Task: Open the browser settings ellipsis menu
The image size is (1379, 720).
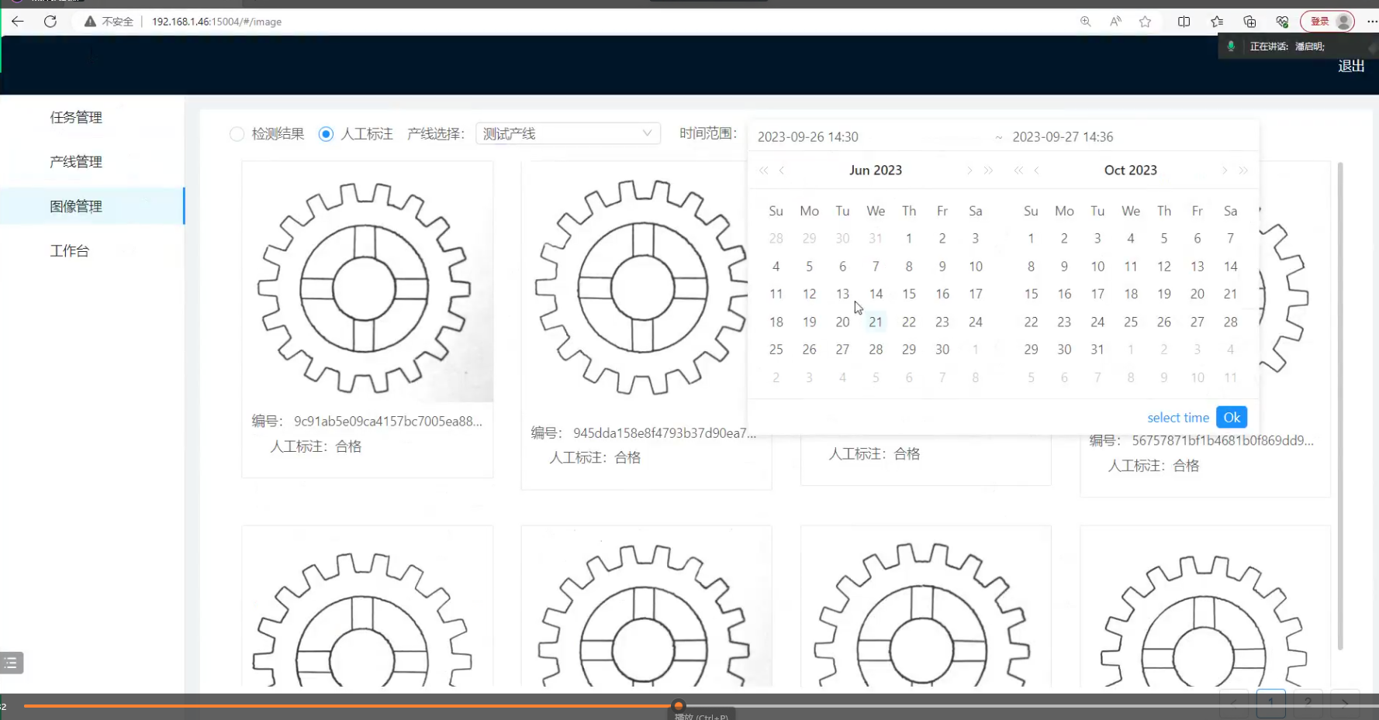Action: (x=1372, y=22)
